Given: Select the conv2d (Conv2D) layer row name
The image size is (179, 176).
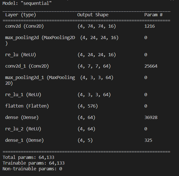Looking at the screenshot, I should tap(25, 26).
